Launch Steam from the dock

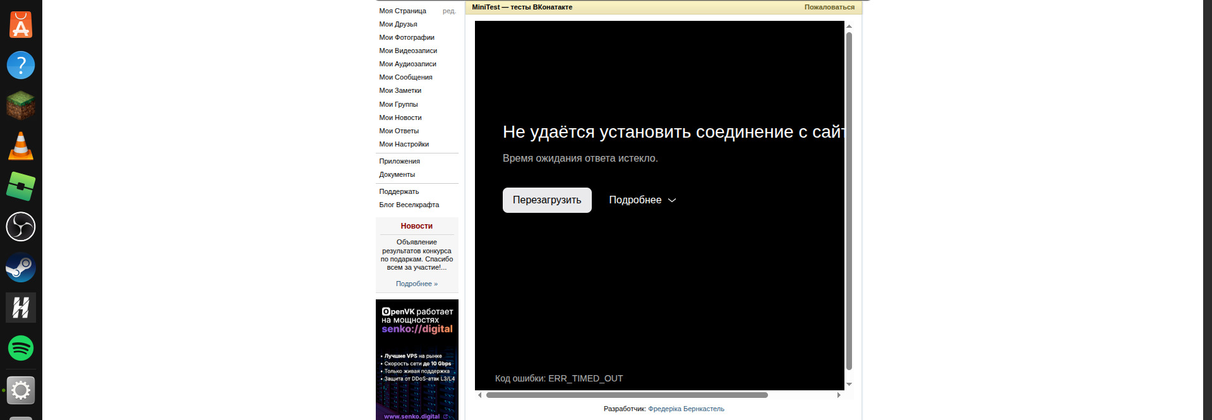pos(21,267)
